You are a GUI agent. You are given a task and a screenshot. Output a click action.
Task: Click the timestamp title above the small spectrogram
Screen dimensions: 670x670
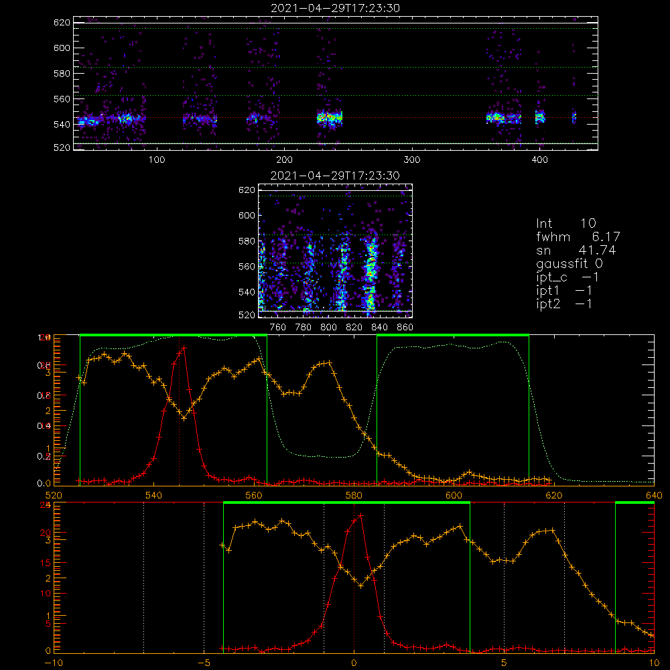pos(335,176)
